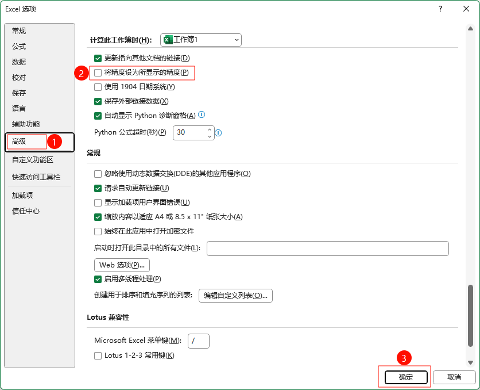Viewport: 480px width, 390px height.
Task: Disable 更新指向其他文档的链接 checkbox
Action: [98, 58]
